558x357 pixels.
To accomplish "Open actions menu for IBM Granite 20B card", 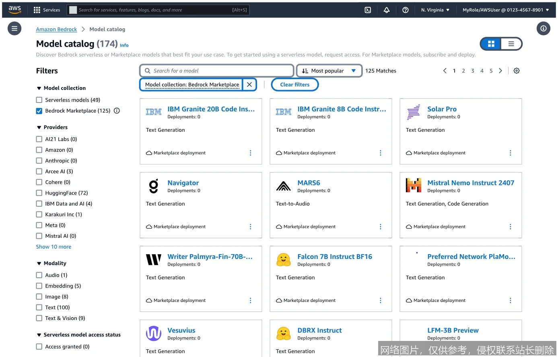I will point(250,153).
